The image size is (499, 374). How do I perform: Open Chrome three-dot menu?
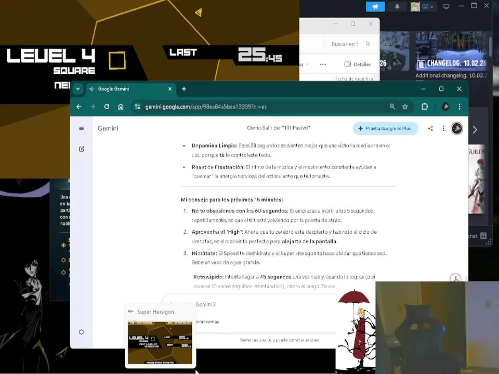459,107
